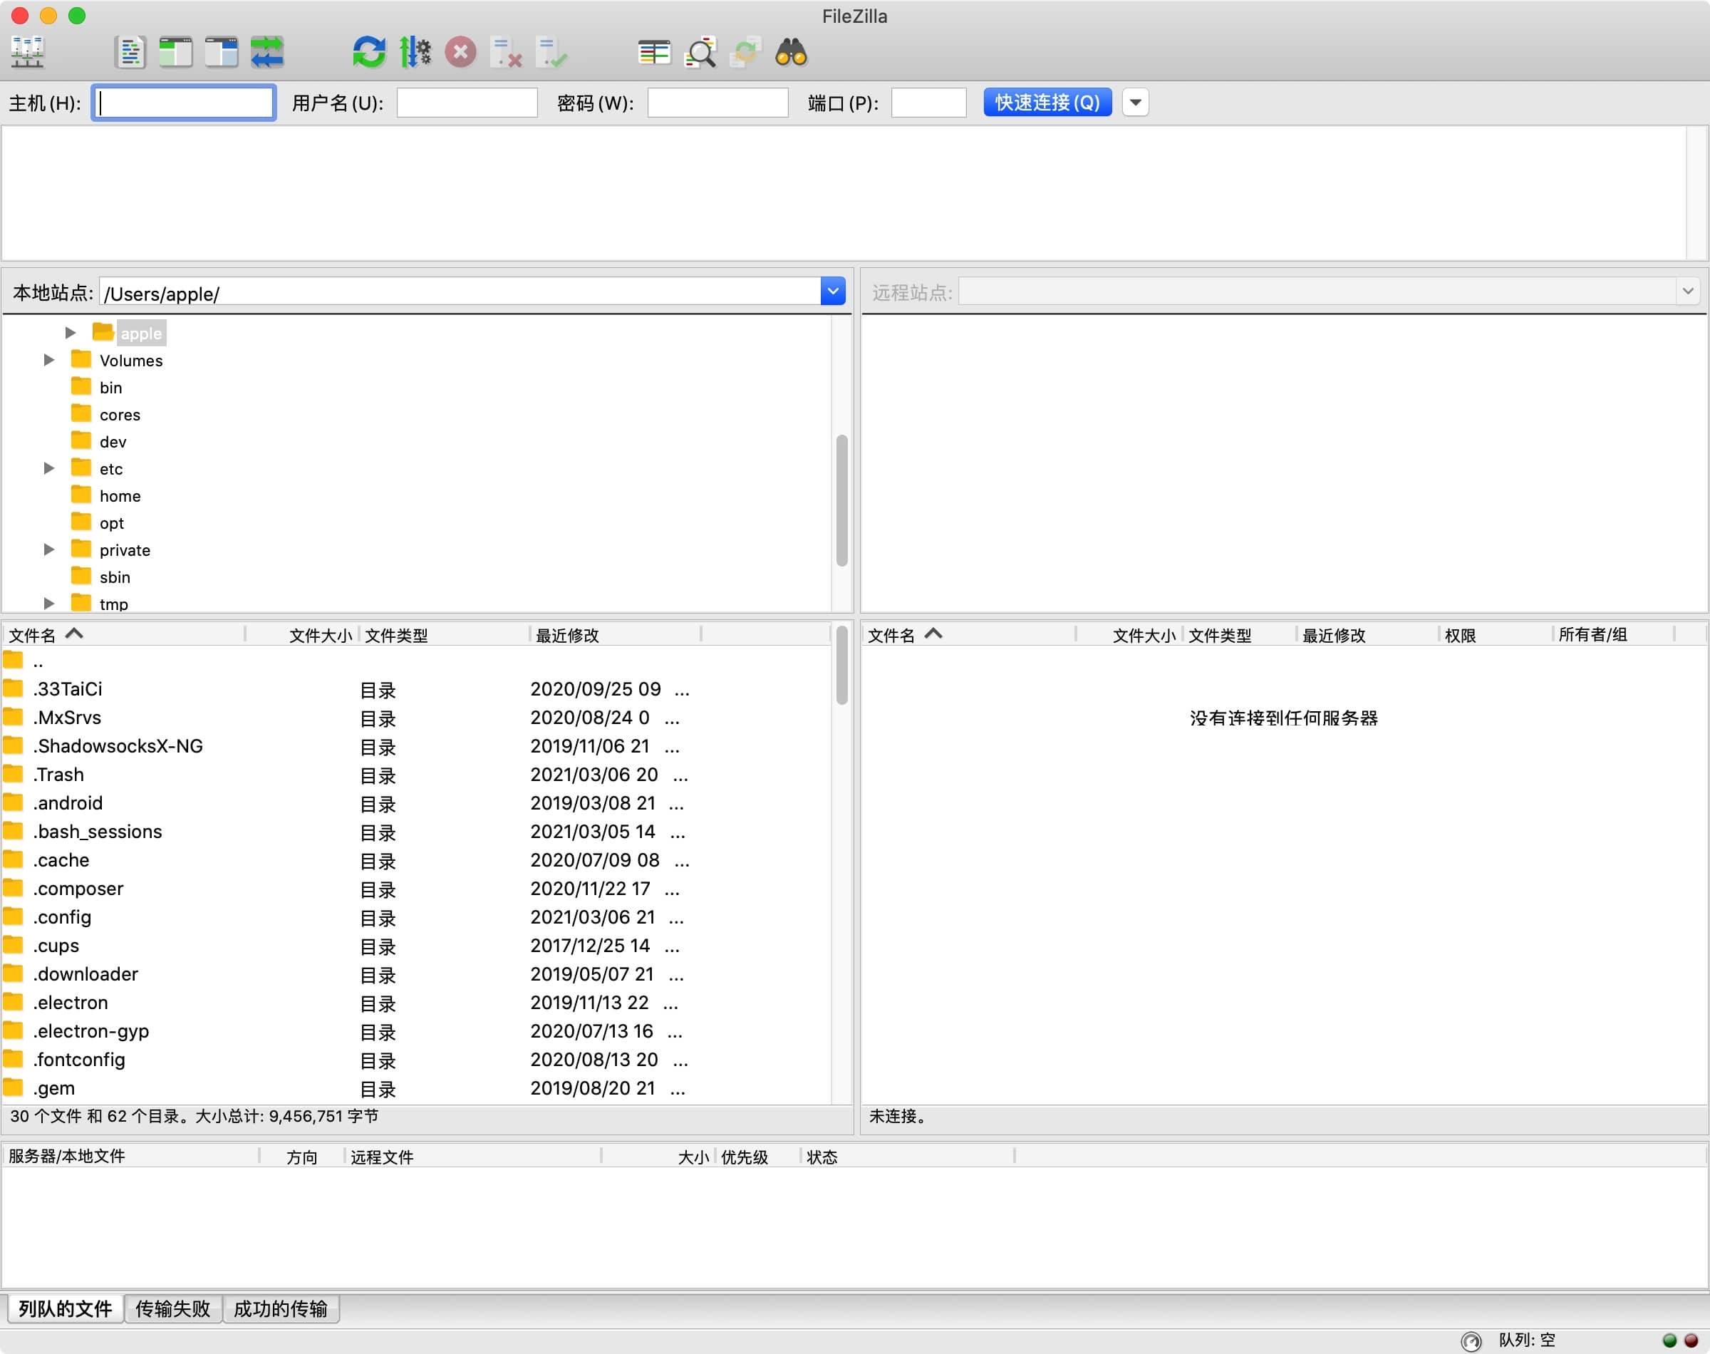Click the disconnect from server icon
This screenshot has height=1354, width=1710.
pyautogui.click(x=506, y=52)
